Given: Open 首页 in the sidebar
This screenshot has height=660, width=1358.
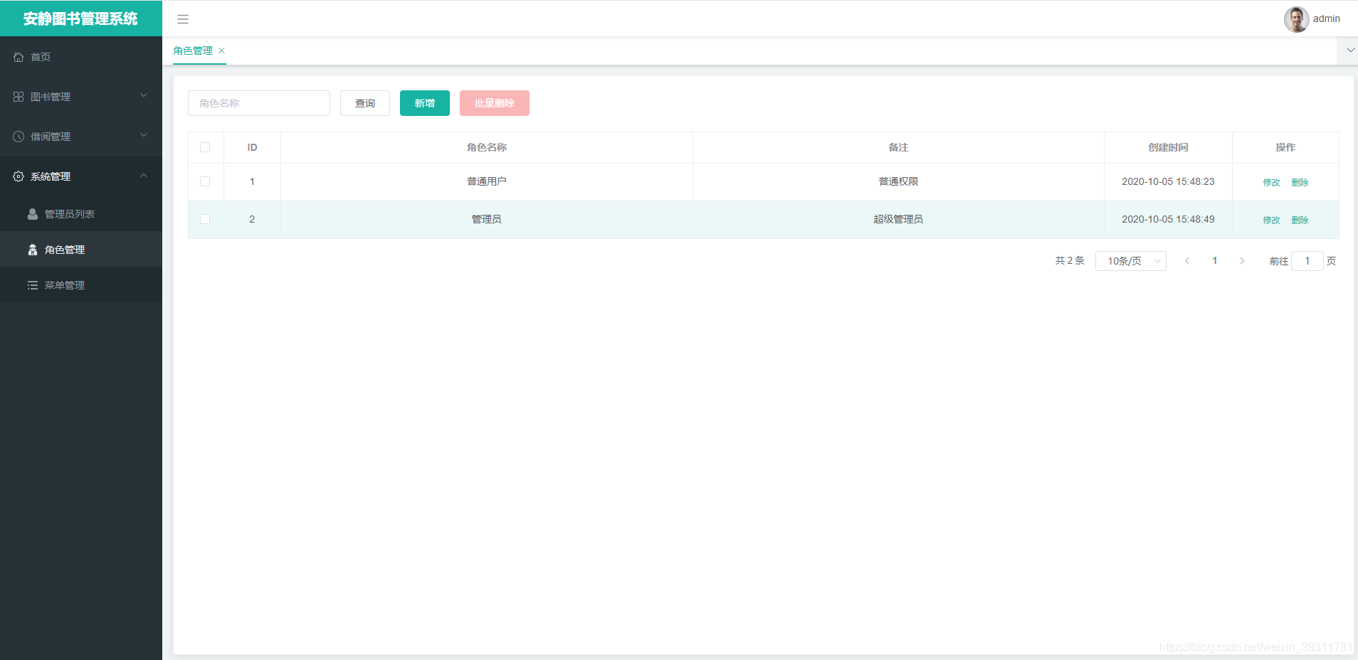Looking at the screenshot, I should click(x=81, y=57).
